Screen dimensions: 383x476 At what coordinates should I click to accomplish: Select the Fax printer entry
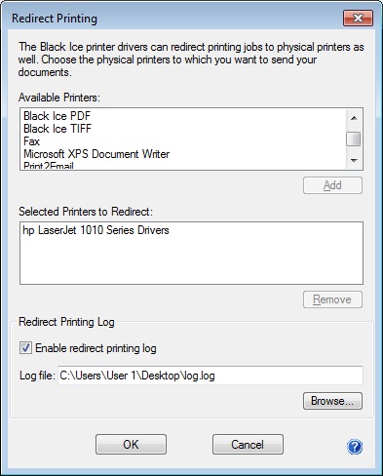click(31, 141)
